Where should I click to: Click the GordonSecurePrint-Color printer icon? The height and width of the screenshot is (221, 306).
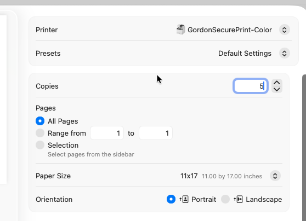click(x=181, y=30)
